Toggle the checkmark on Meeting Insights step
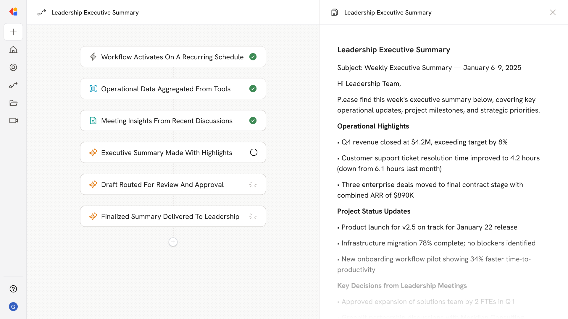The width and height of the screenshot is (568, 319). pos(253,121)
